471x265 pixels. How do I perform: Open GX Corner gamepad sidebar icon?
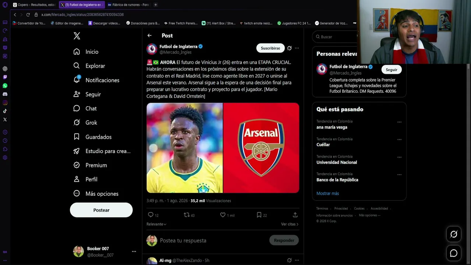pos(5,22)
